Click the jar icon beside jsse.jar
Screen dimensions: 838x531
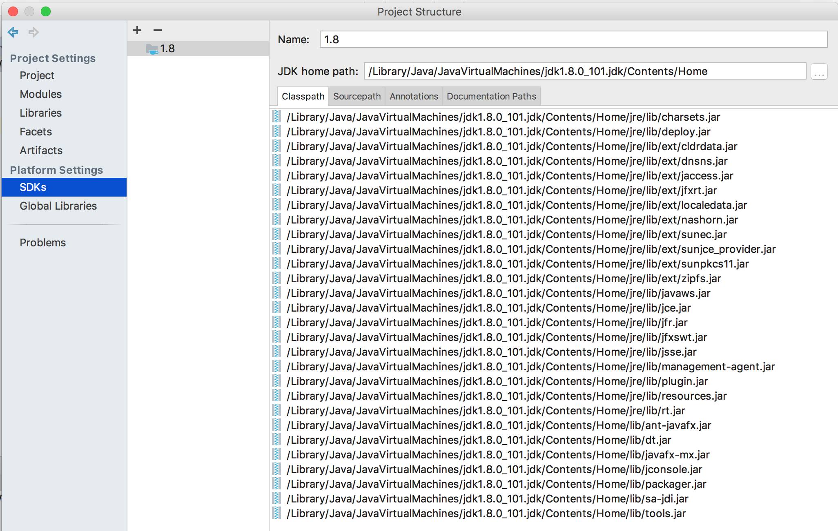pos(277,352)
